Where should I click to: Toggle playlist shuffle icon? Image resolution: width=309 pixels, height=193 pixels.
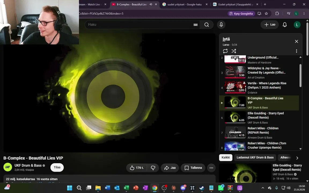(234, 51)
